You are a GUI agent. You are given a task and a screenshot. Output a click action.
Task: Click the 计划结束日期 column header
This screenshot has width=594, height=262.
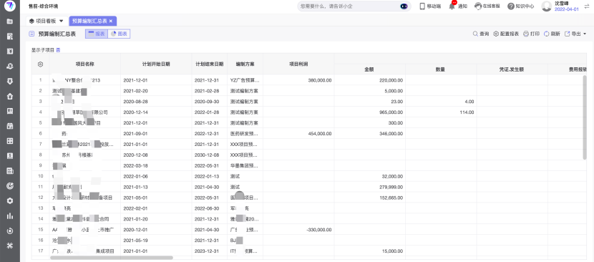[210, 64]
